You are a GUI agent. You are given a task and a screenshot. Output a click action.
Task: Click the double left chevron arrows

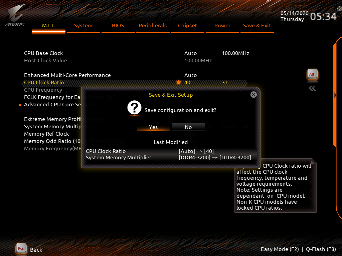click(312, 88)
